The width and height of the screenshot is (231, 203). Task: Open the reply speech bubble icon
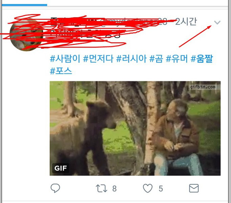tap(55, 188)
